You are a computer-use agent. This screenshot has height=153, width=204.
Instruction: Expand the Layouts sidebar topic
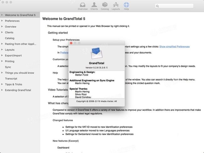(x=2, y=50)
